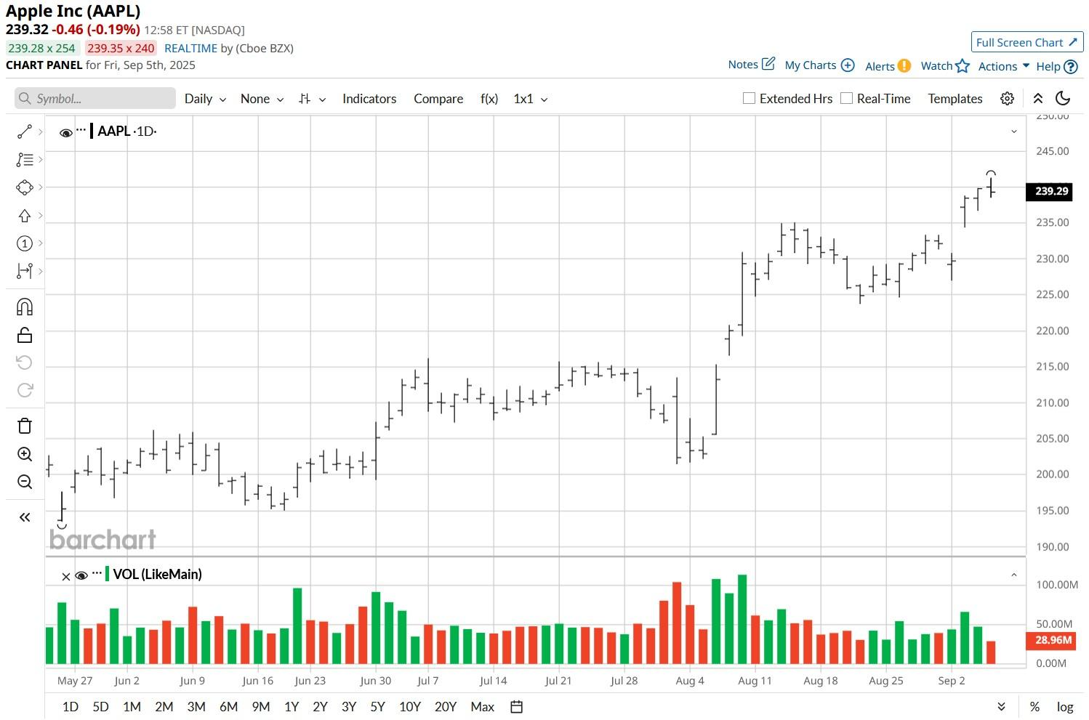Select the 1Y time range
The height and width of the screenshot is (720, 1089).
coord(292,707)
